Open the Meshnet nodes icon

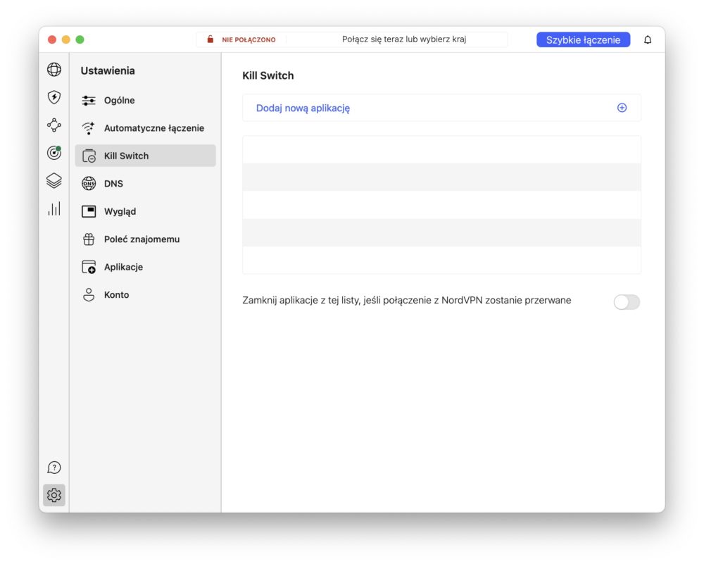pyautogui.click(x=54, y=125)
